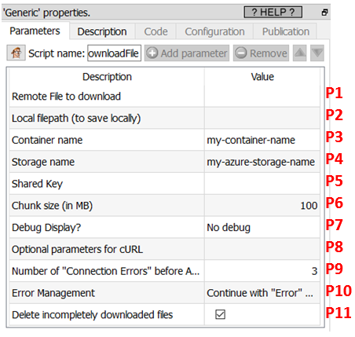Click the Container name value cell
The image size is (355, 337).
(262, 140)
